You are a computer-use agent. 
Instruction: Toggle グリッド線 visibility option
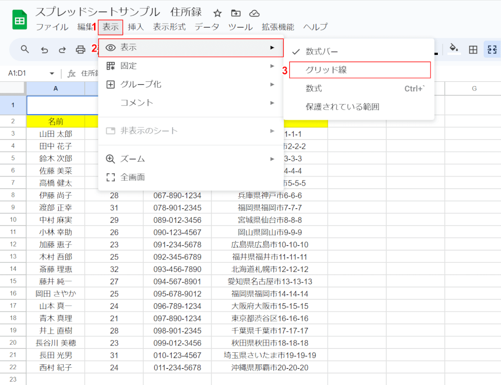pyautogui.click(x=326, y=70)
